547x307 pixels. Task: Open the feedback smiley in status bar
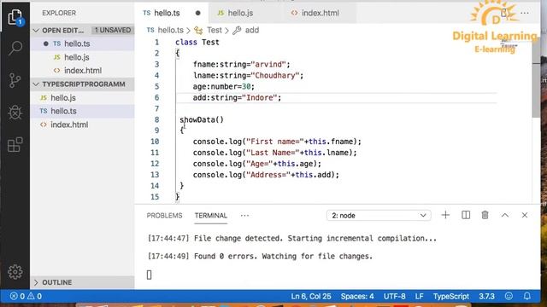[509, 296]
